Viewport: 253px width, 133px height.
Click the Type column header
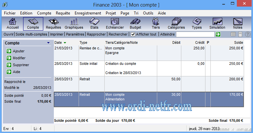(x=83, y=42)
